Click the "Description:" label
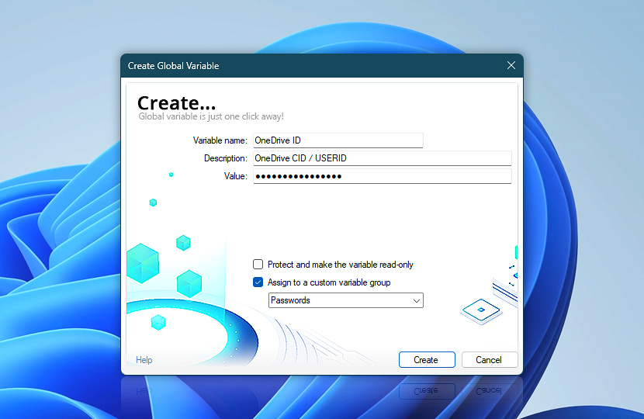644x419 pixels. click(x=225, y=158)
